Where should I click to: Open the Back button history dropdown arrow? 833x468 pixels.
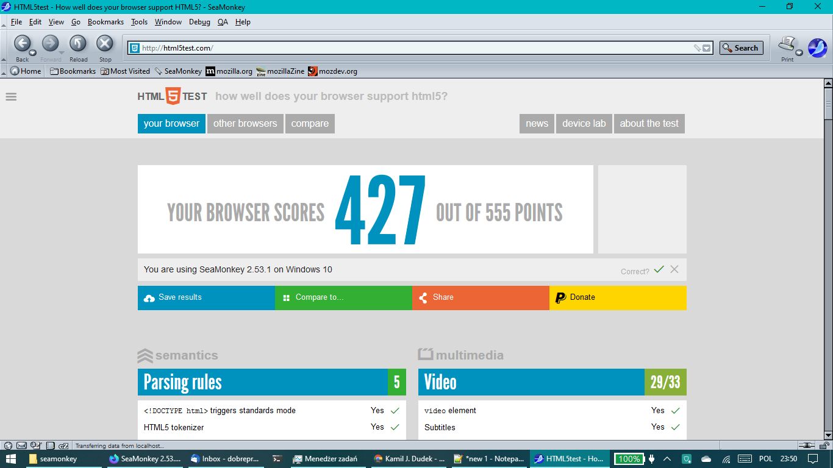[x=33, y=53]
